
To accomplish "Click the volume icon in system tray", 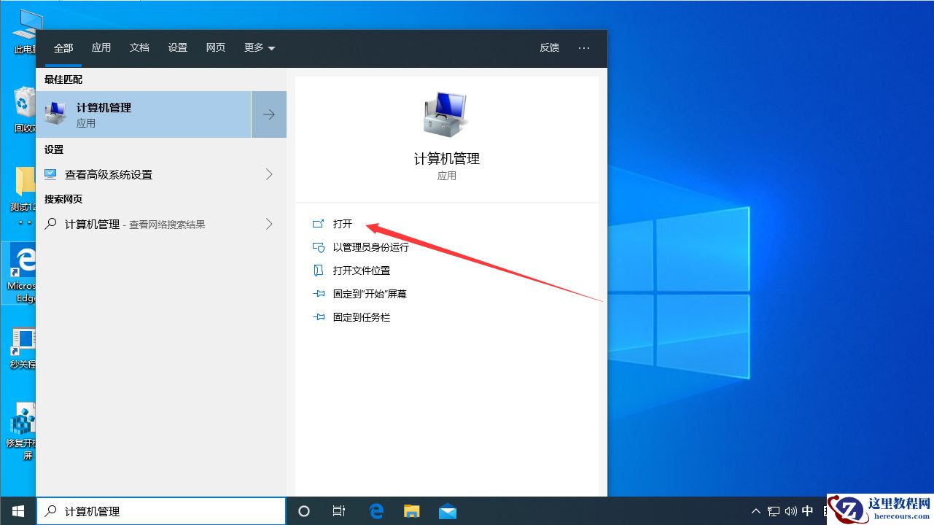I will (790, 511).
